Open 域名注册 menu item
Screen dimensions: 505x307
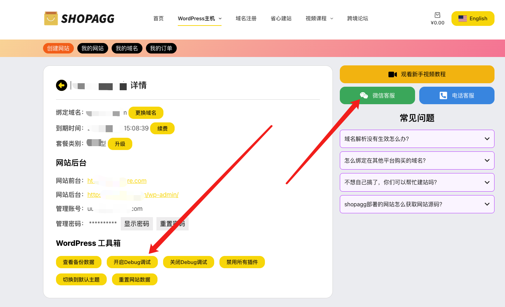click(x=246, y=19)
